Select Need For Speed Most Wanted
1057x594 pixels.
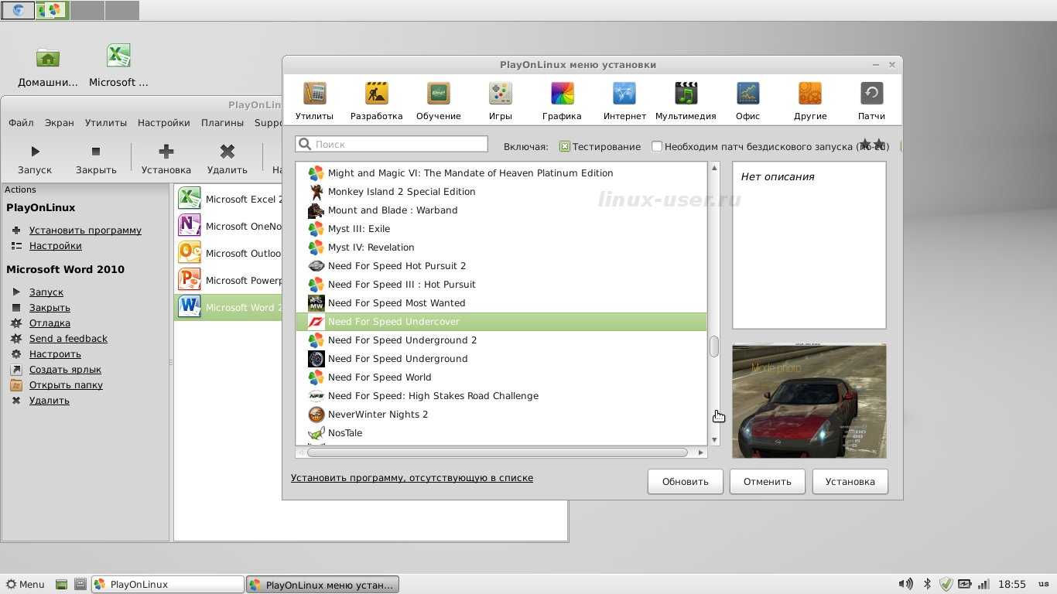tap(501, 303)
